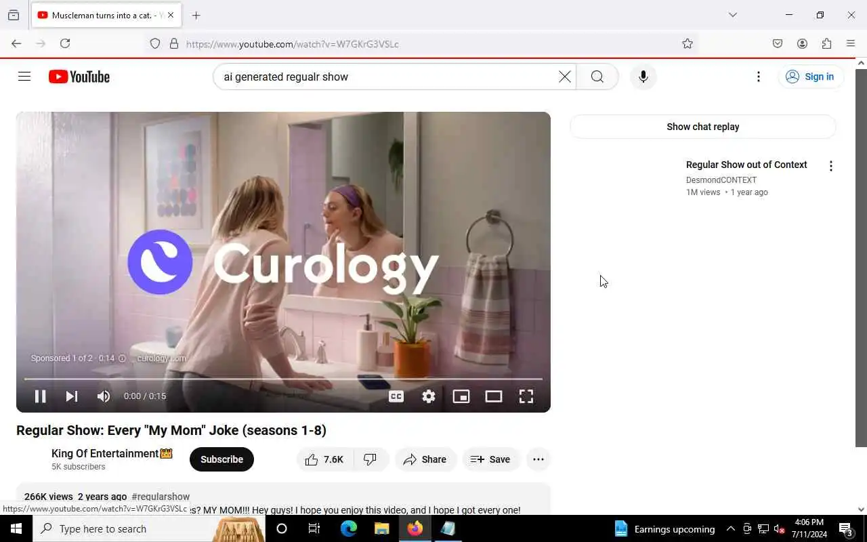The width and height of the screenshot is (867, 542).
Task: Enable miniplayer mode
Action: coord(461,396)
